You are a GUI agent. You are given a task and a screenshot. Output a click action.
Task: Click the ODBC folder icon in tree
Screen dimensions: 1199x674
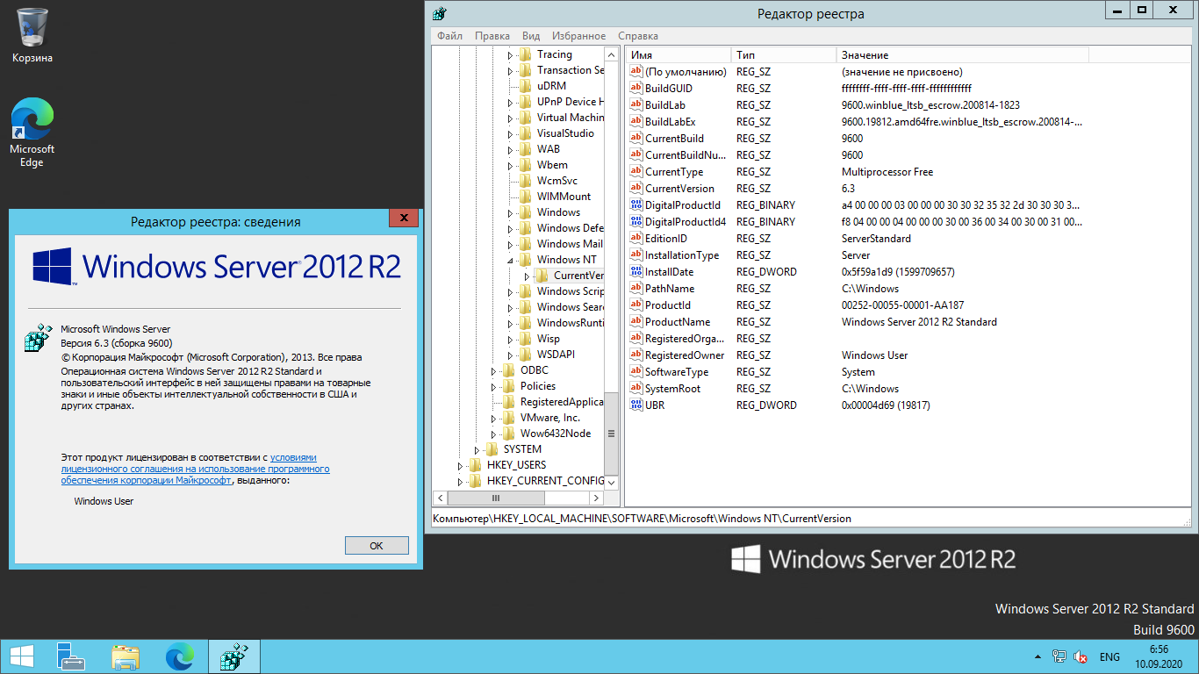tap(509, 370)
